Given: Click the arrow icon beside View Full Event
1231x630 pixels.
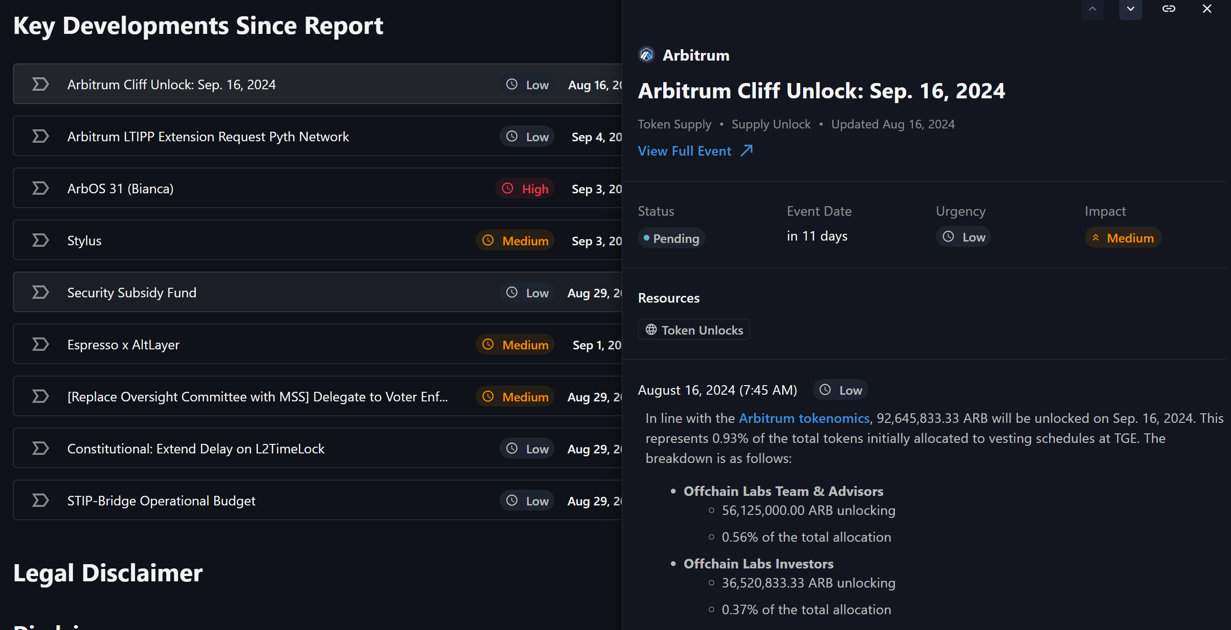Looking at the screenshot, I should (746, 151).
